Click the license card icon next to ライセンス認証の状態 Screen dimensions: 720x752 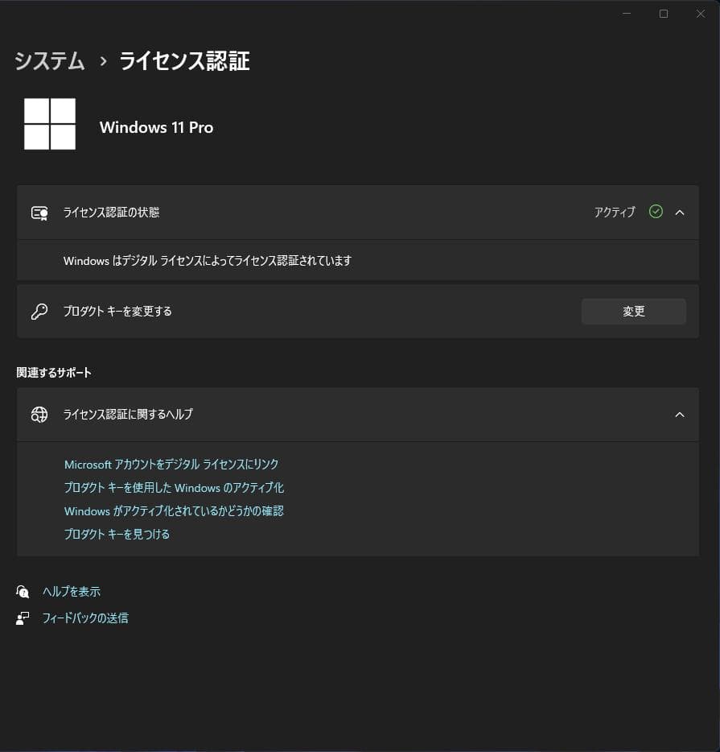click(x=39, y=213)
